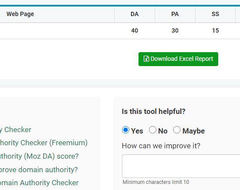Sort table by PA column header
Image resolution: width=240 pixels, height=190 pixels.
[x=175, y=14]
